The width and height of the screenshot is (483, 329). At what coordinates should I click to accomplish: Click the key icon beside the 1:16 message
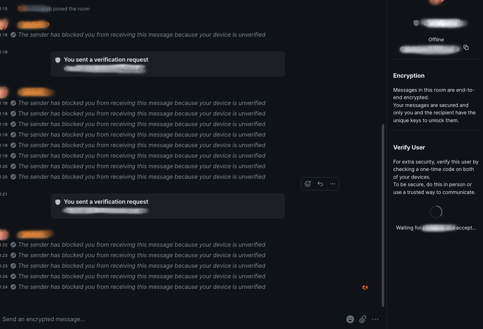[x=13, y=35]
